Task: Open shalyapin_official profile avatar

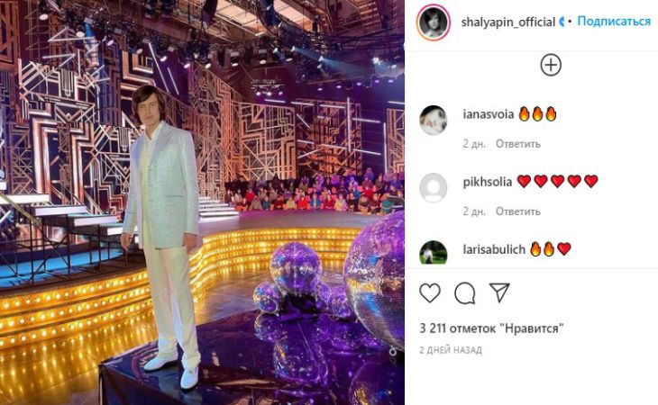Action: pyautogui.click(x=433, y=22)
